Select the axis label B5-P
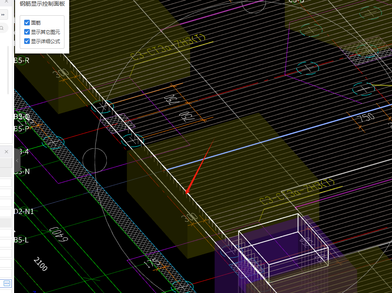Viewport: 392px width, 293px height. coord(22,129)
